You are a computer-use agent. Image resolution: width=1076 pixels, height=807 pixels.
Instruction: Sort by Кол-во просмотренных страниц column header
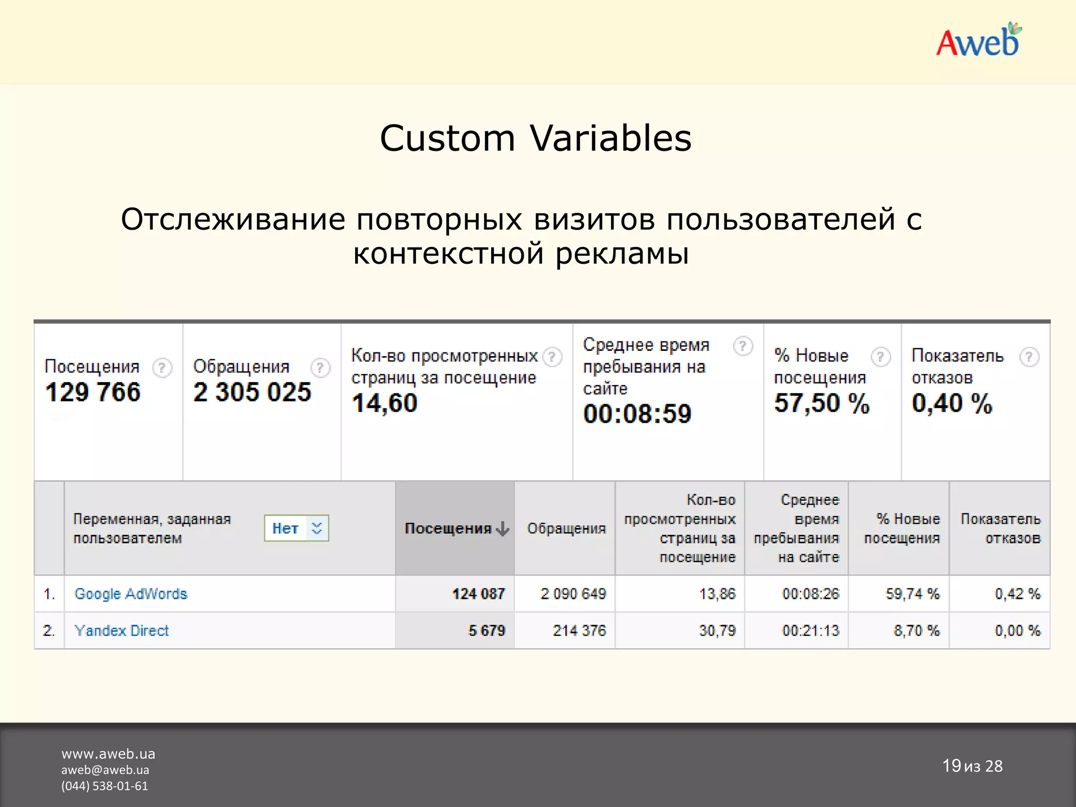click(680, 528)
